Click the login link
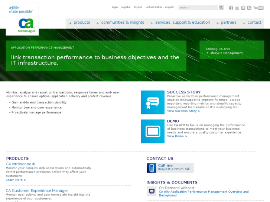The image size is (270, 202). [x=115, y=7]
